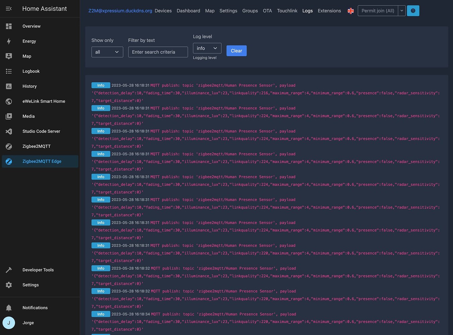This screenshot has width=453, height=335.
Task: Collapse the Home Assistant sidebar menu icon
Action: click(x=9, y=9)
